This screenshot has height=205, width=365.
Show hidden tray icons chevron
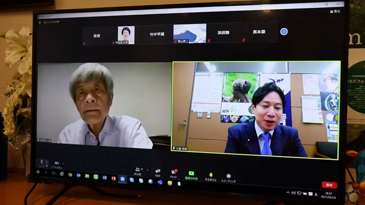(288, 192)
